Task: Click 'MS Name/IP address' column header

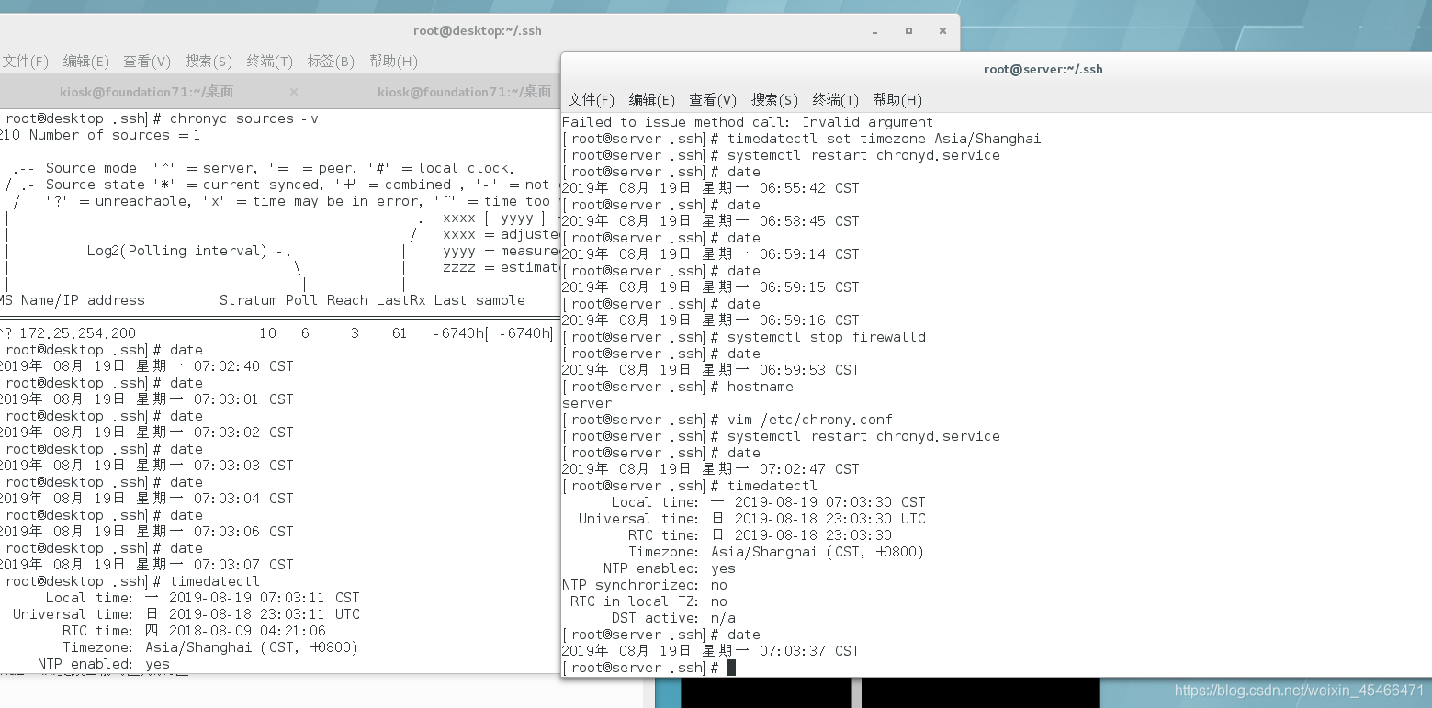Action: 73,300
